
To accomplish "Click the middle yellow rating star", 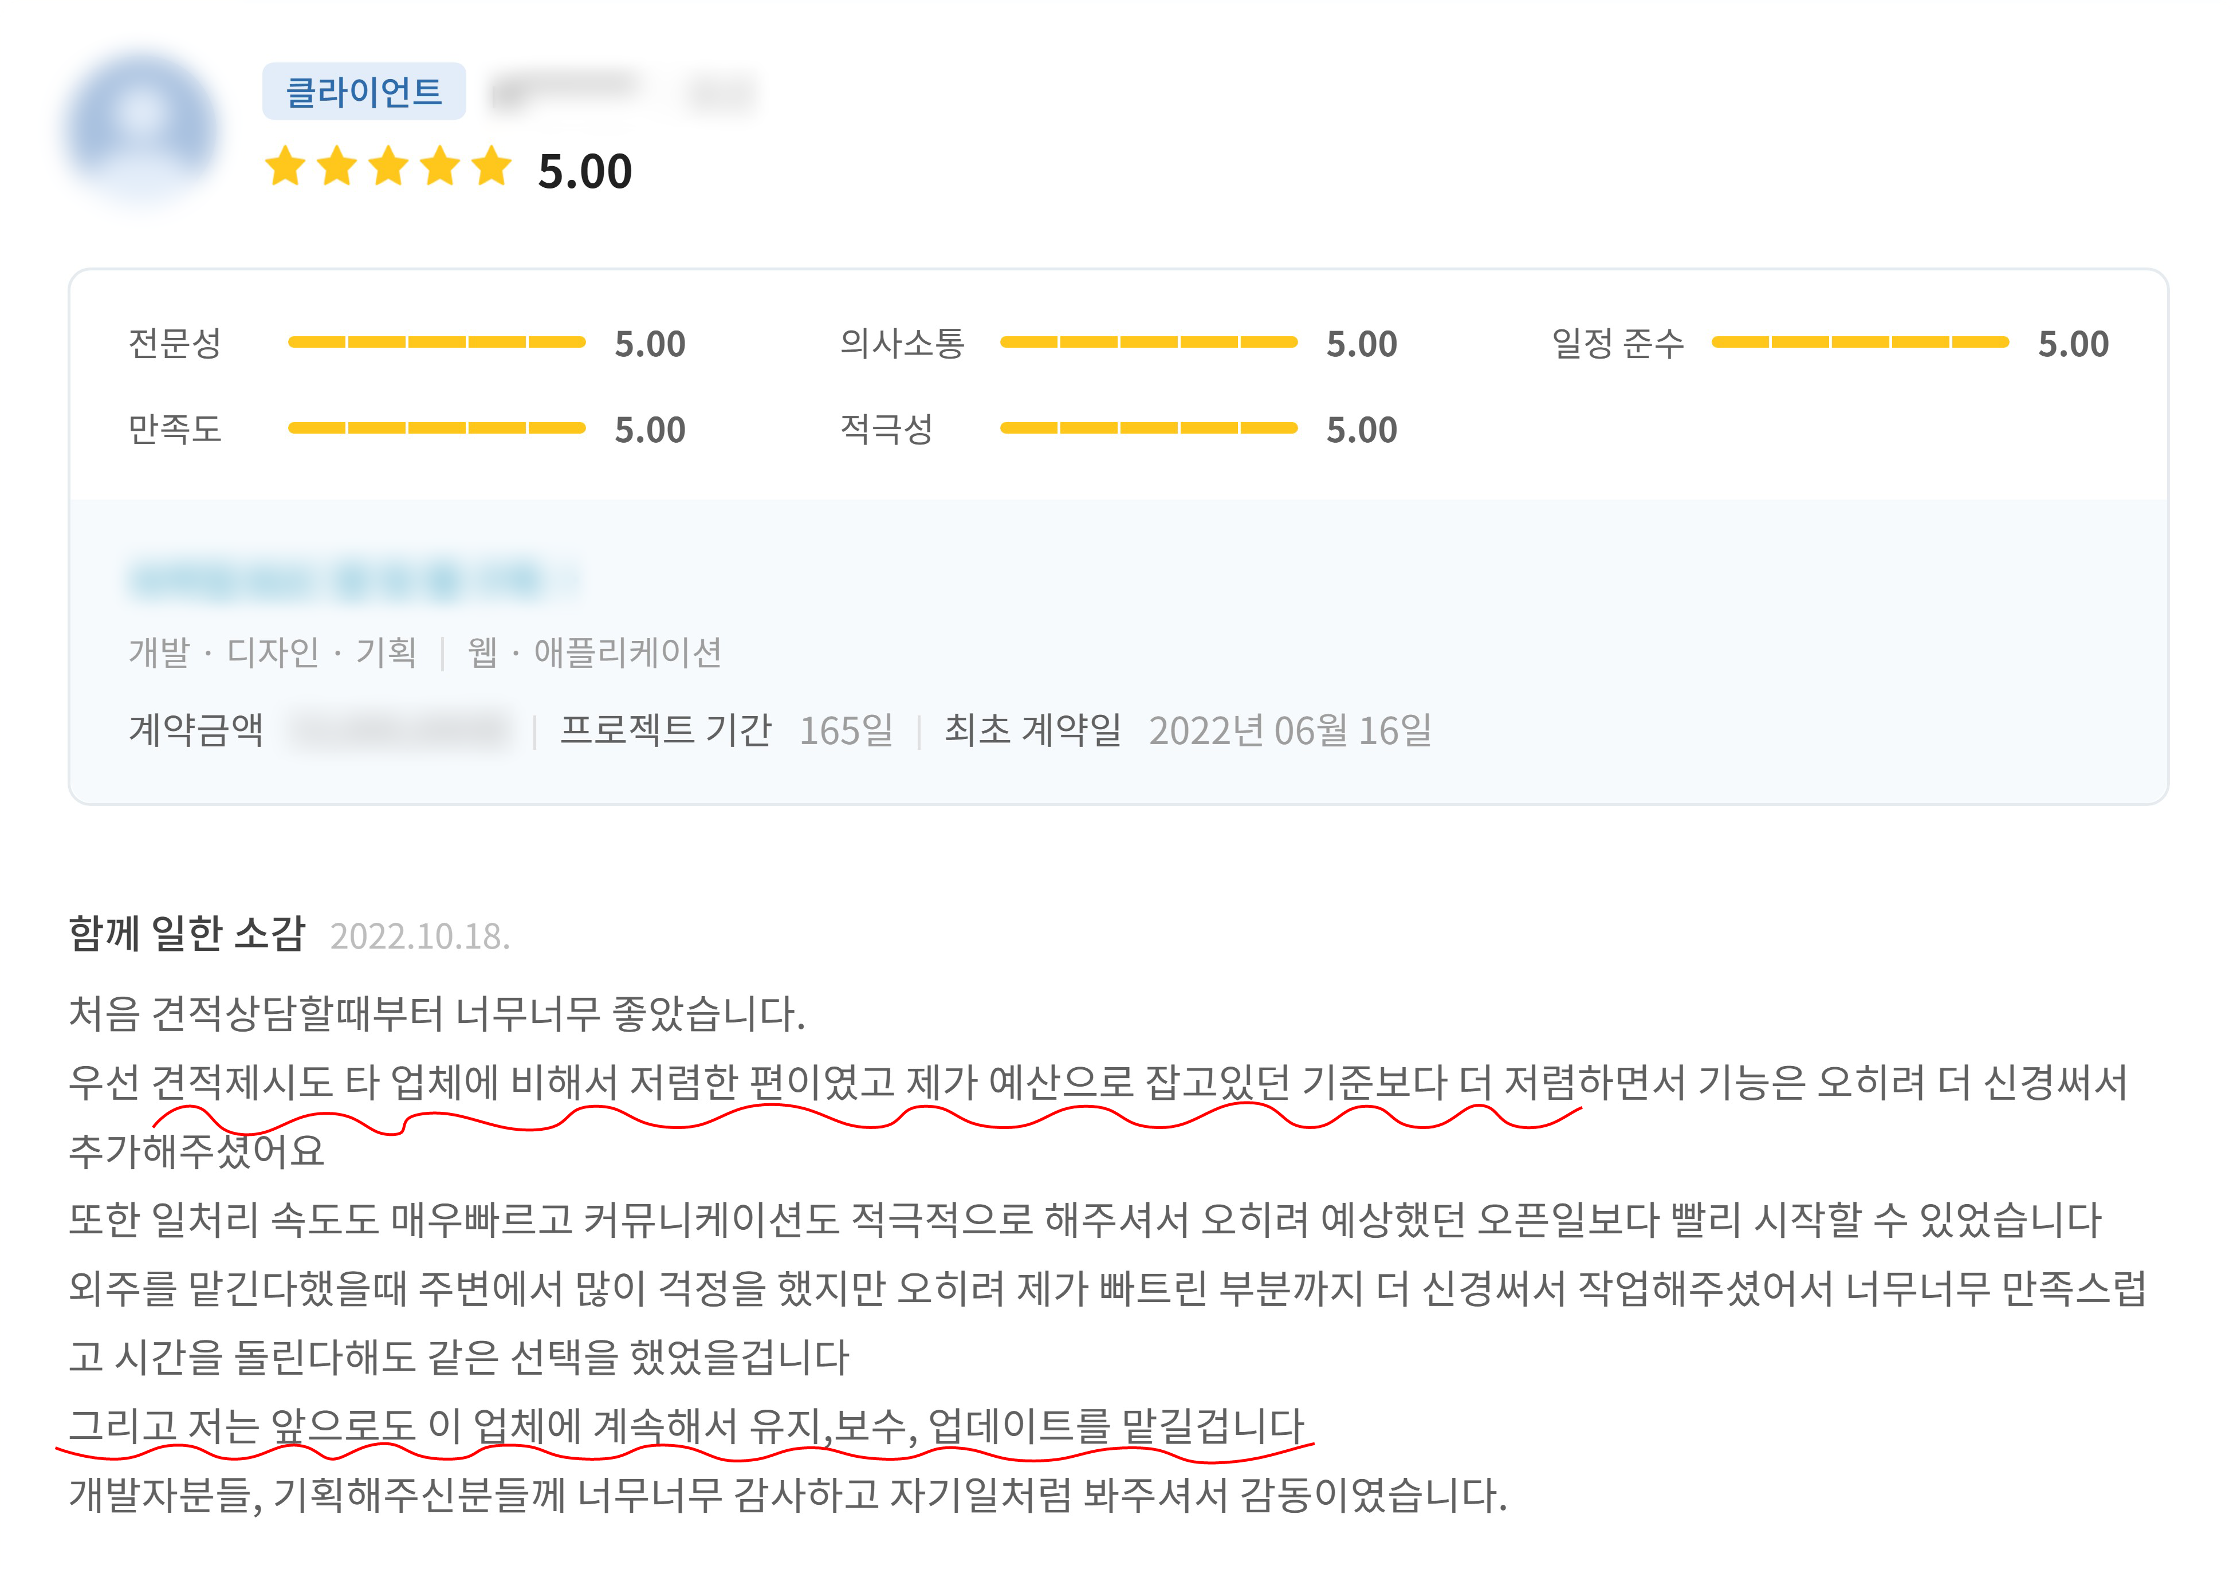I will [x=388, y=166].
